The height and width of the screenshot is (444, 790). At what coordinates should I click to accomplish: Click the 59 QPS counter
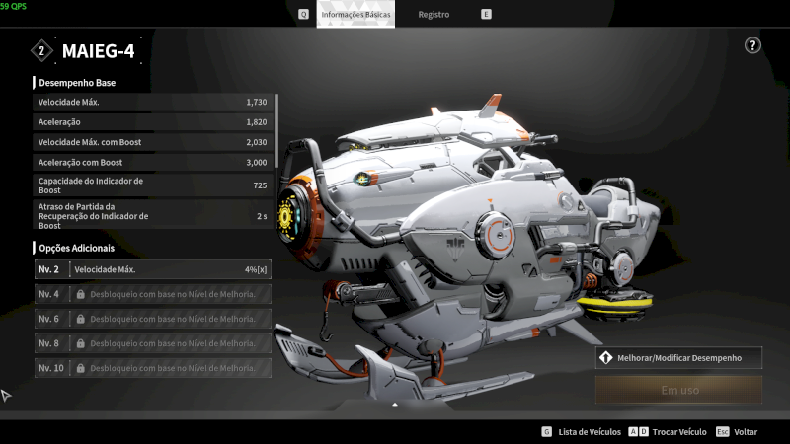coord(13,6)
